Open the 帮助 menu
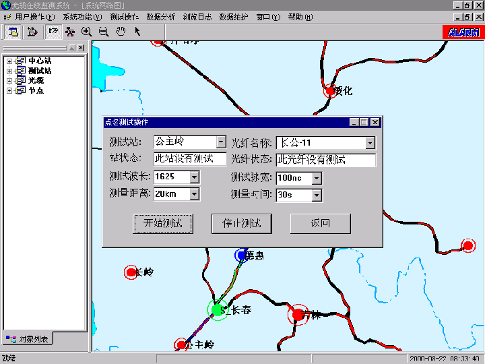485x364 pixels. point(300,17)
